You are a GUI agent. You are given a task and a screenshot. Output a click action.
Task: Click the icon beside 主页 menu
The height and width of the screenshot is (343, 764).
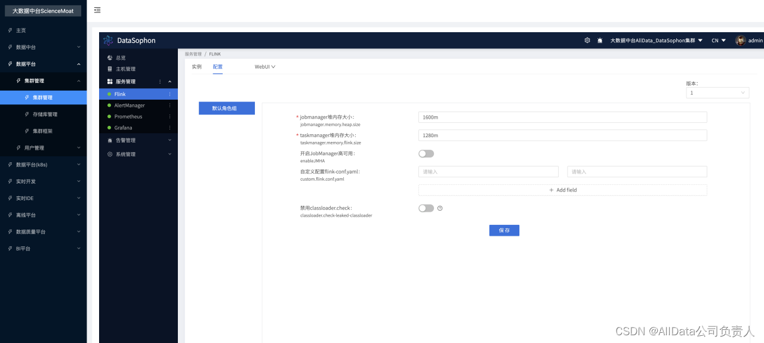coord(10,30)
